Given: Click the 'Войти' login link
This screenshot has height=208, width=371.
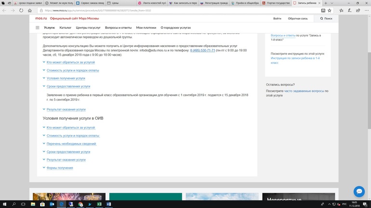Looking at the screenshot, I should (x=277, y=19).
